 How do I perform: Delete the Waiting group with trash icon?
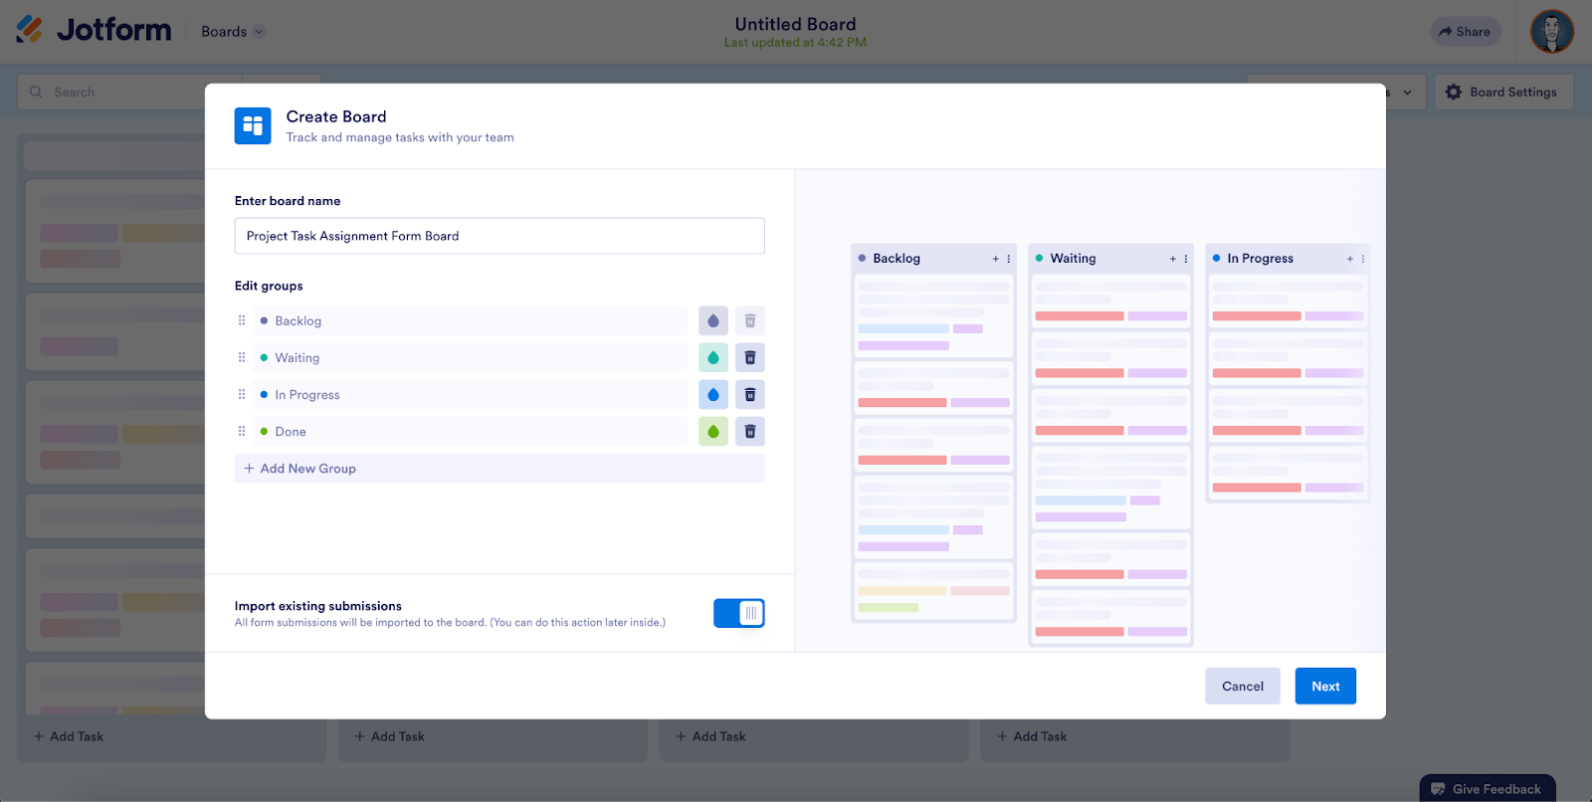tap(750, 358)
